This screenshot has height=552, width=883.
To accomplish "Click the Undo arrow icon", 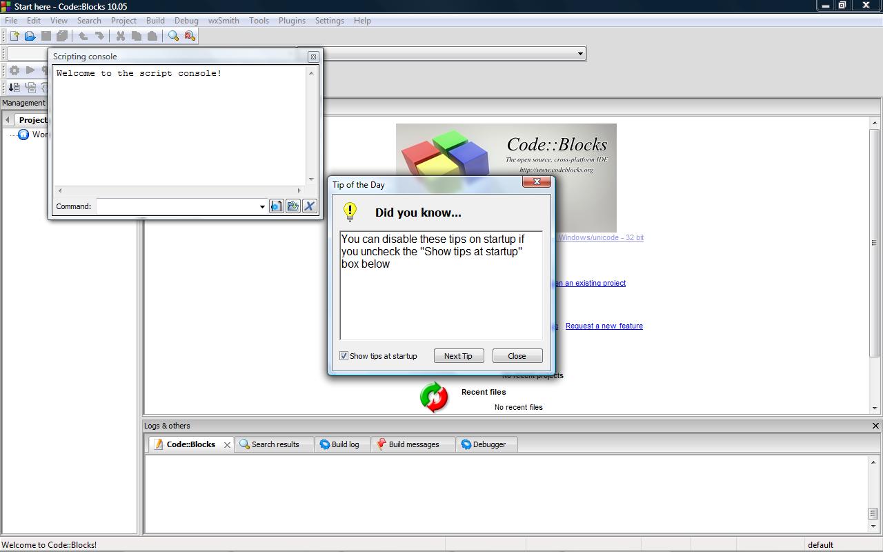I will [x=83, y=36].
